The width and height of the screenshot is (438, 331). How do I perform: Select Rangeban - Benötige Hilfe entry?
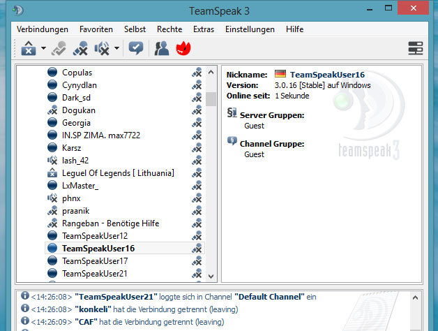[x=111, y=223]
